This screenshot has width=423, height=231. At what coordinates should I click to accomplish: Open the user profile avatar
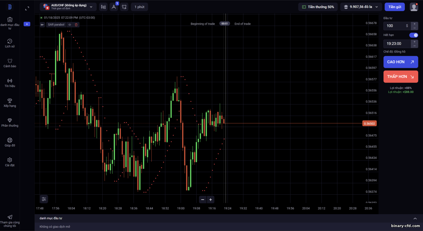pos(414,7)
